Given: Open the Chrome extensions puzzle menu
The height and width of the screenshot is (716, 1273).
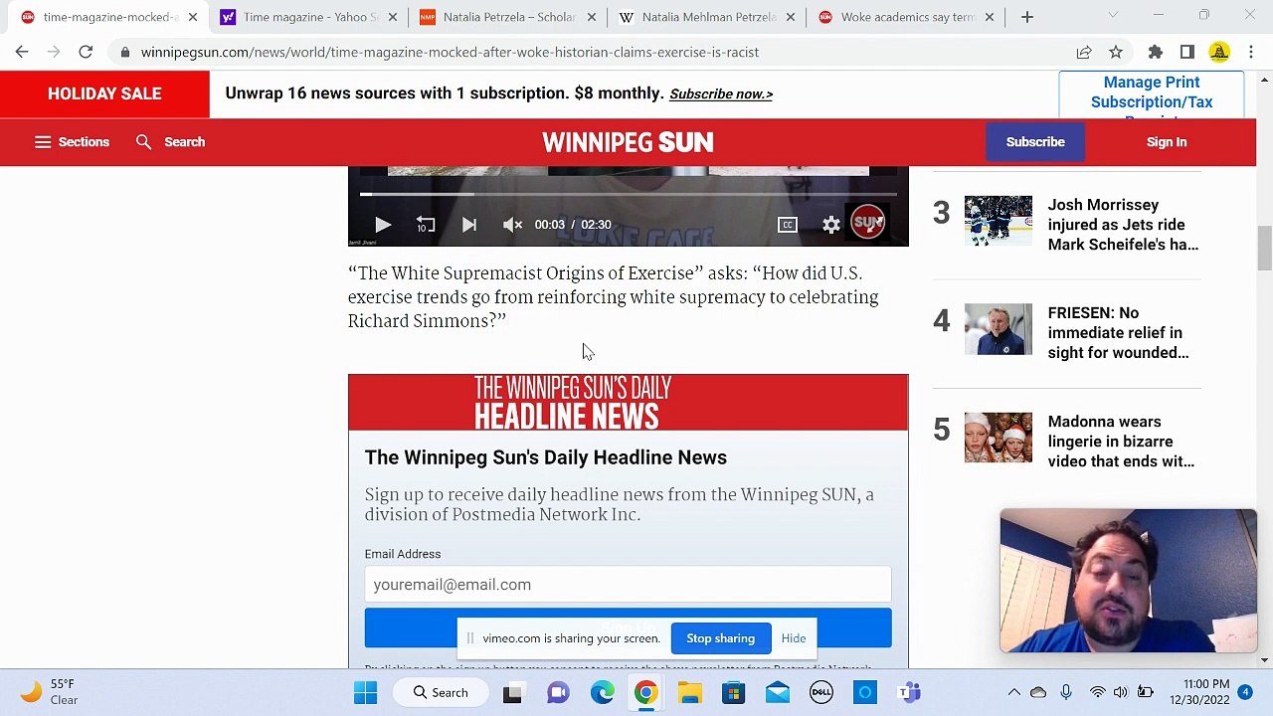Looking at the screenshot, I should pos(1156,52).
